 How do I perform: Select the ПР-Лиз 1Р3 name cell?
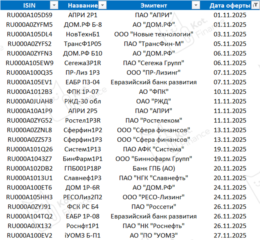pyautogui.click(x=83, y=73)
